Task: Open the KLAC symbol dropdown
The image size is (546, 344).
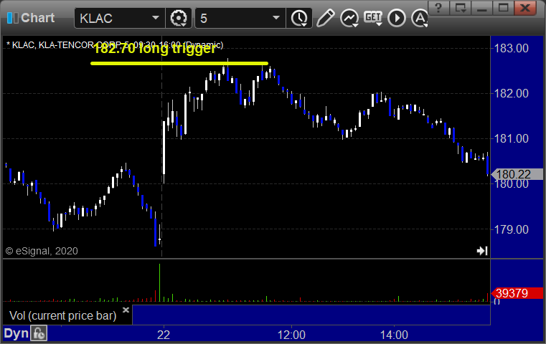Action: coord(156,18)
